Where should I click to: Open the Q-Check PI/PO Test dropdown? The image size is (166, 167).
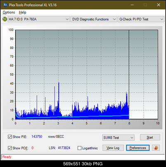(x=141, y=19)
